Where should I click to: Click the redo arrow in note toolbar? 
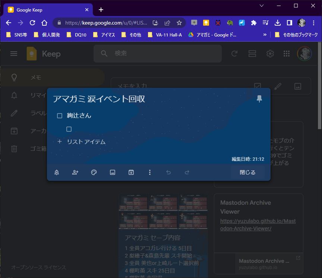pos(187,172)
